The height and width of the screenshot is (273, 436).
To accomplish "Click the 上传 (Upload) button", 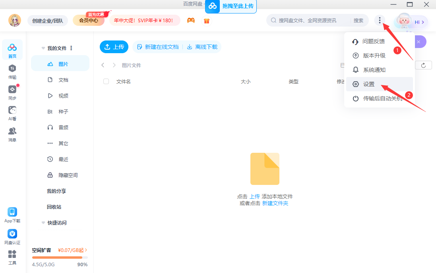I will coord(114,46).
